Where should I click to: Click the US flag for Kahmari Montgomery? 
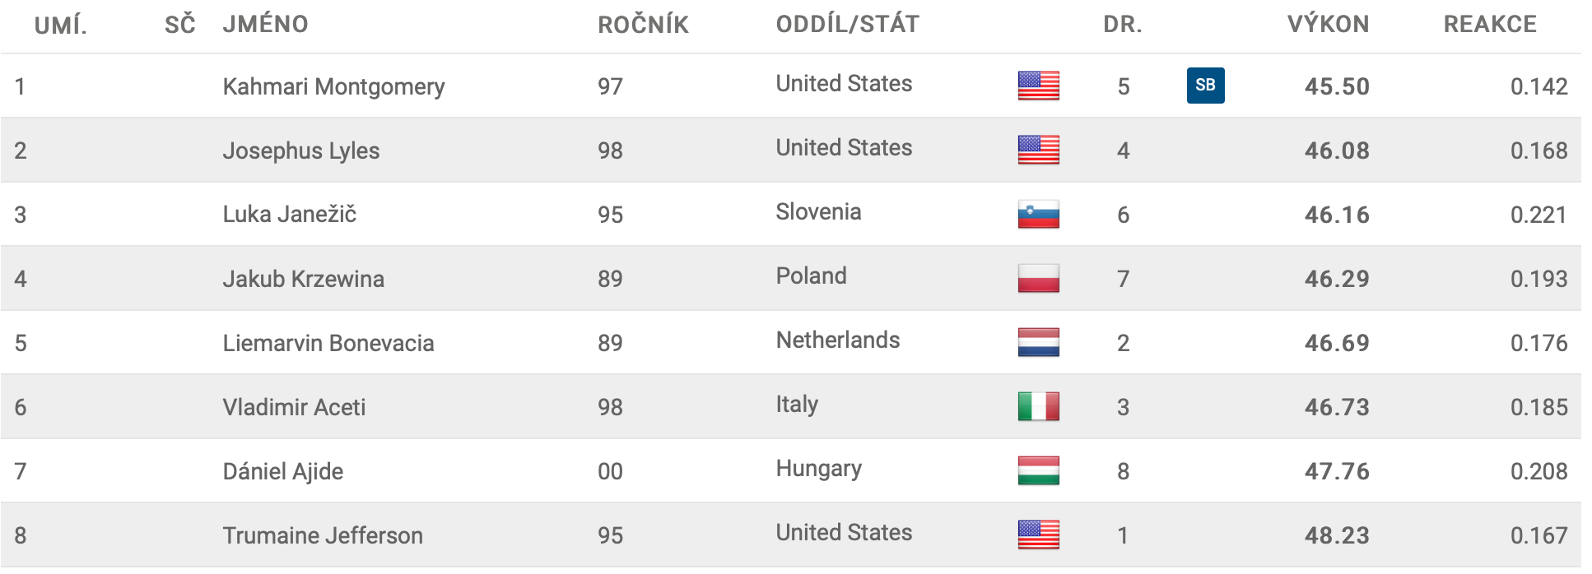tap(1038, 86)
